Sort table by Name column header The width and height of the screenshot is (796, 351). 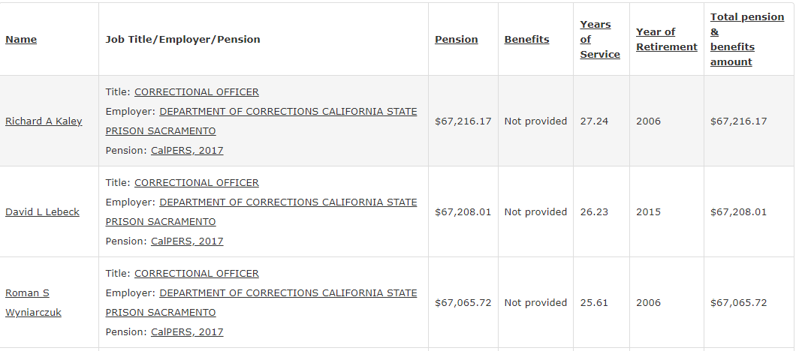pyautogui.click(x=21, y=40)
